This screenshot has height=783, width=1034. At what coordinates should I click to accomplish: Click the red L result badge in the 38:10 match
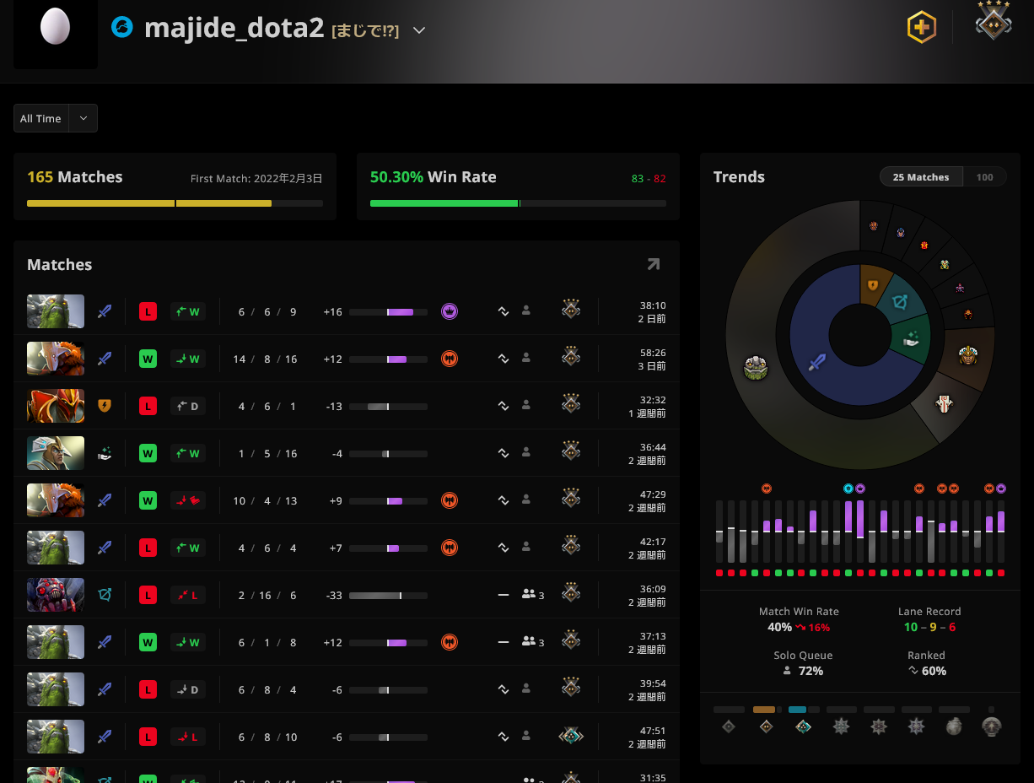pos(148,311)
